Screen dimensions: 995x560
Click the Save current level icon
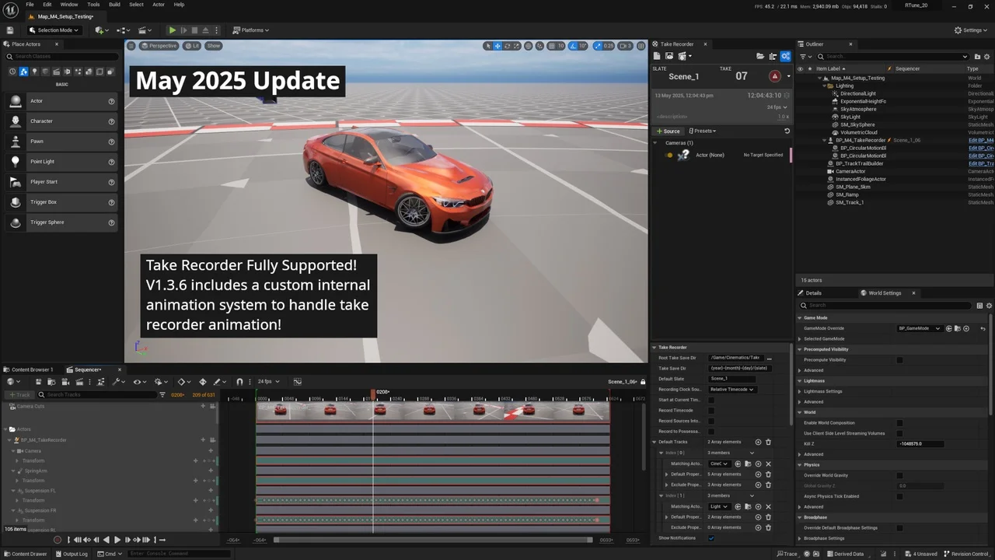(10, 30)
